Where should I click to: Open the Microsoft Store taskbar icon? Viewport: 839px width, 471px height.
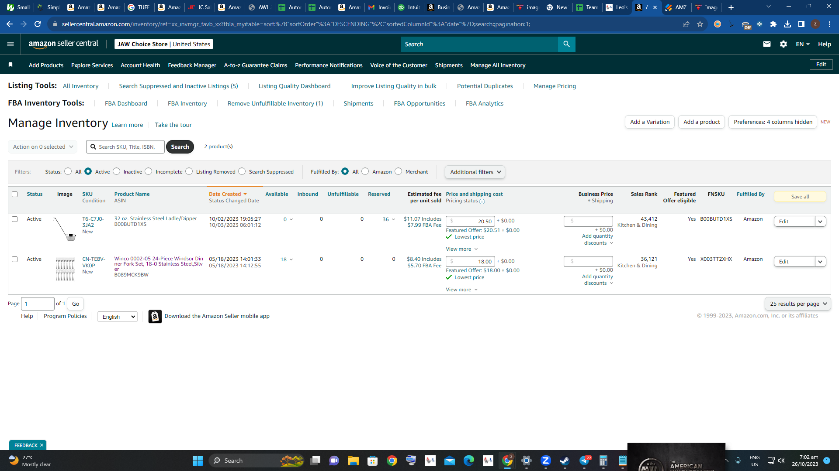tap(372, 461)
